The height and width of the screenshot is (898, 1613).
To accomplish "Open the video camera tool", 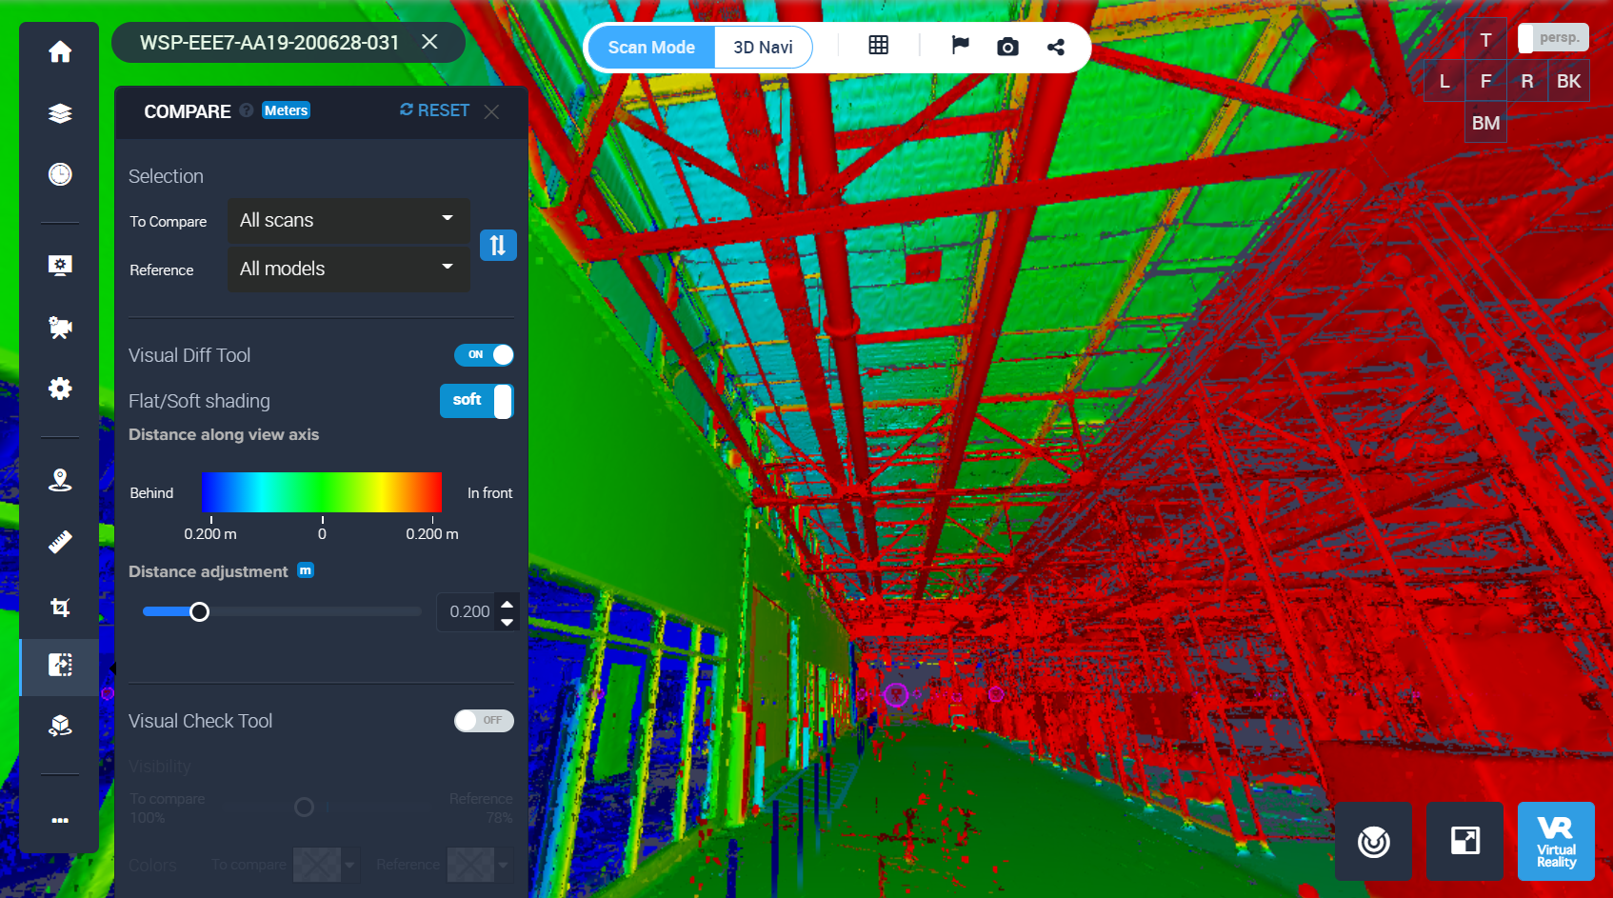I will pyautogui.click(x=60, y=328).
